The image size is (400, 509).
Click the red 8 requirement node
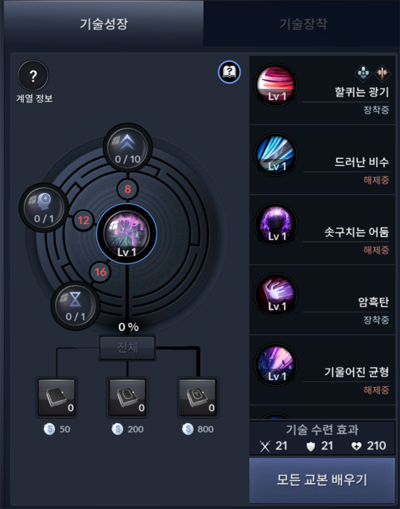pyautogui.click(x=127, y=189)
